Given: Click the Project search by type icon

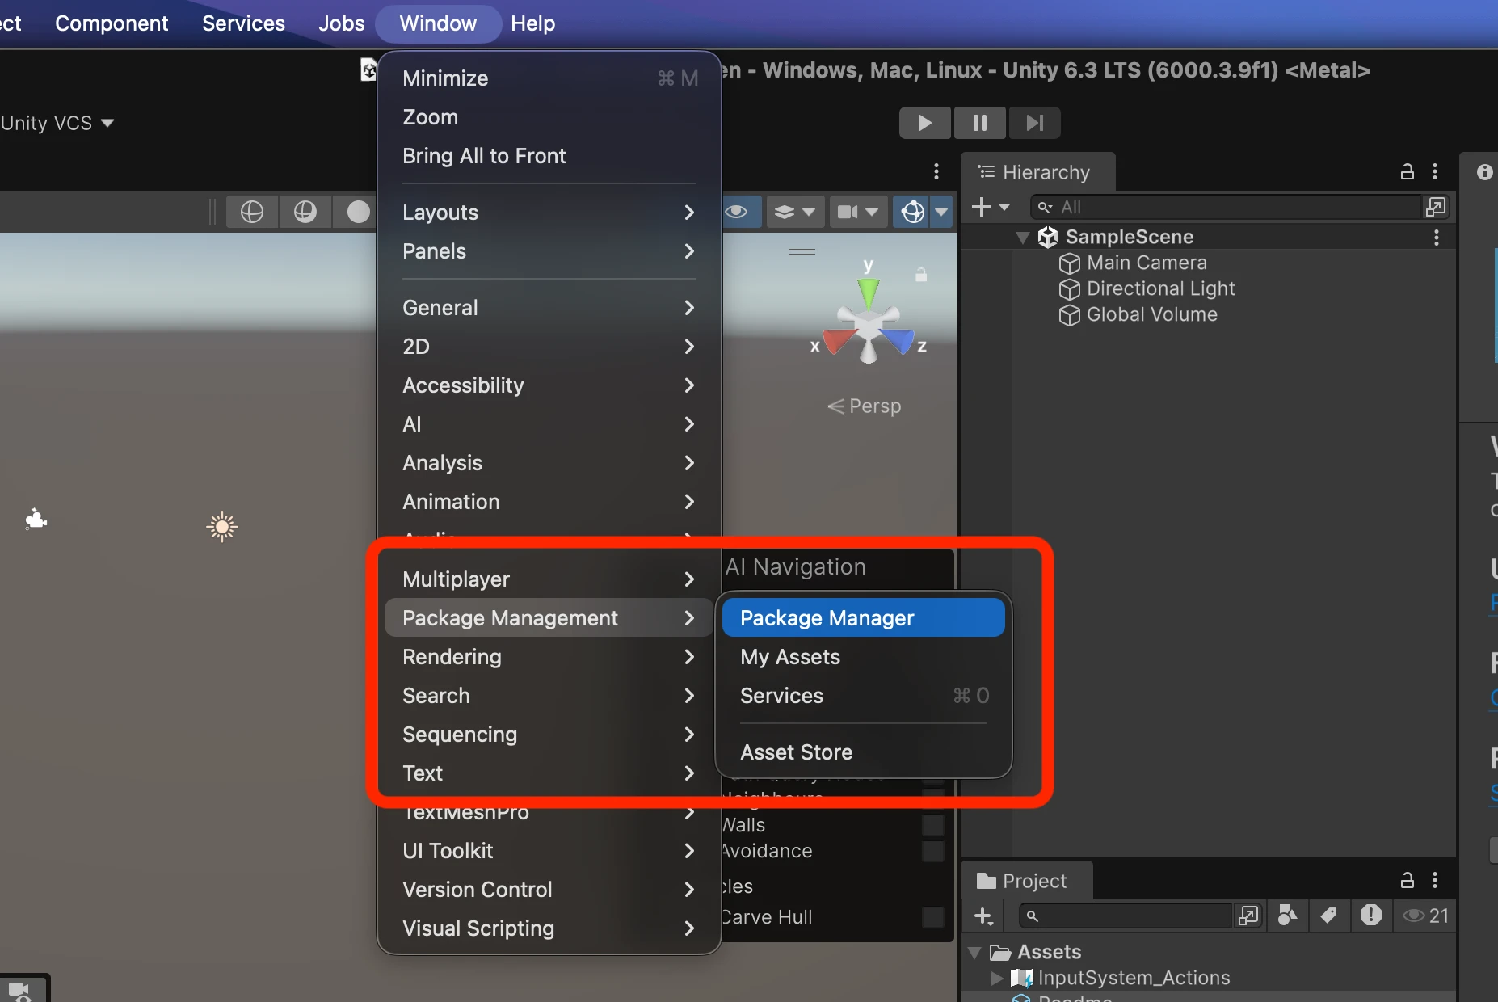Looking at the screenshot, I should click(x=1287, y=916).
